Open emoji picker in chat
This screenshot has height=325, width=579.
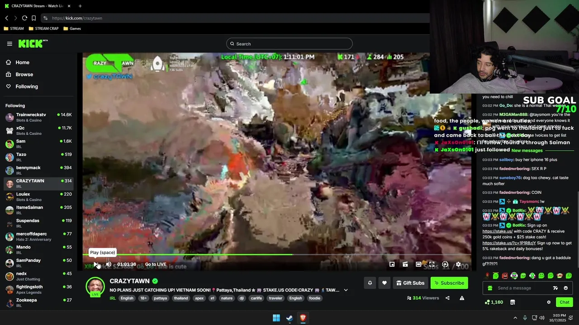pos(565,288)
